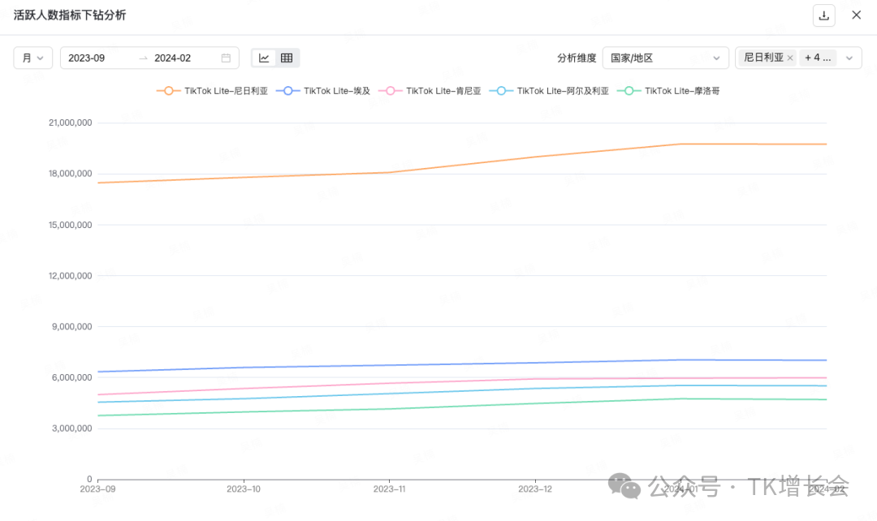
Task: Close the drill-down analysis dialog
Action: click(856, 15)
